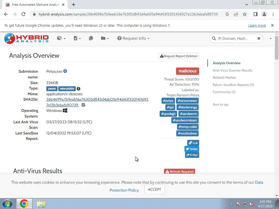The image size is (279, 209).
Task: Open the file submission dropdown menu
Action: coord(77,38)
